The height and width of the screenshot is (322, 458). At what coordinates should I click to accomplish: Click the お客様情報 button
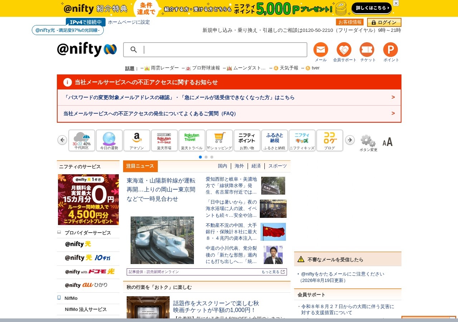[x=350, y=22]
